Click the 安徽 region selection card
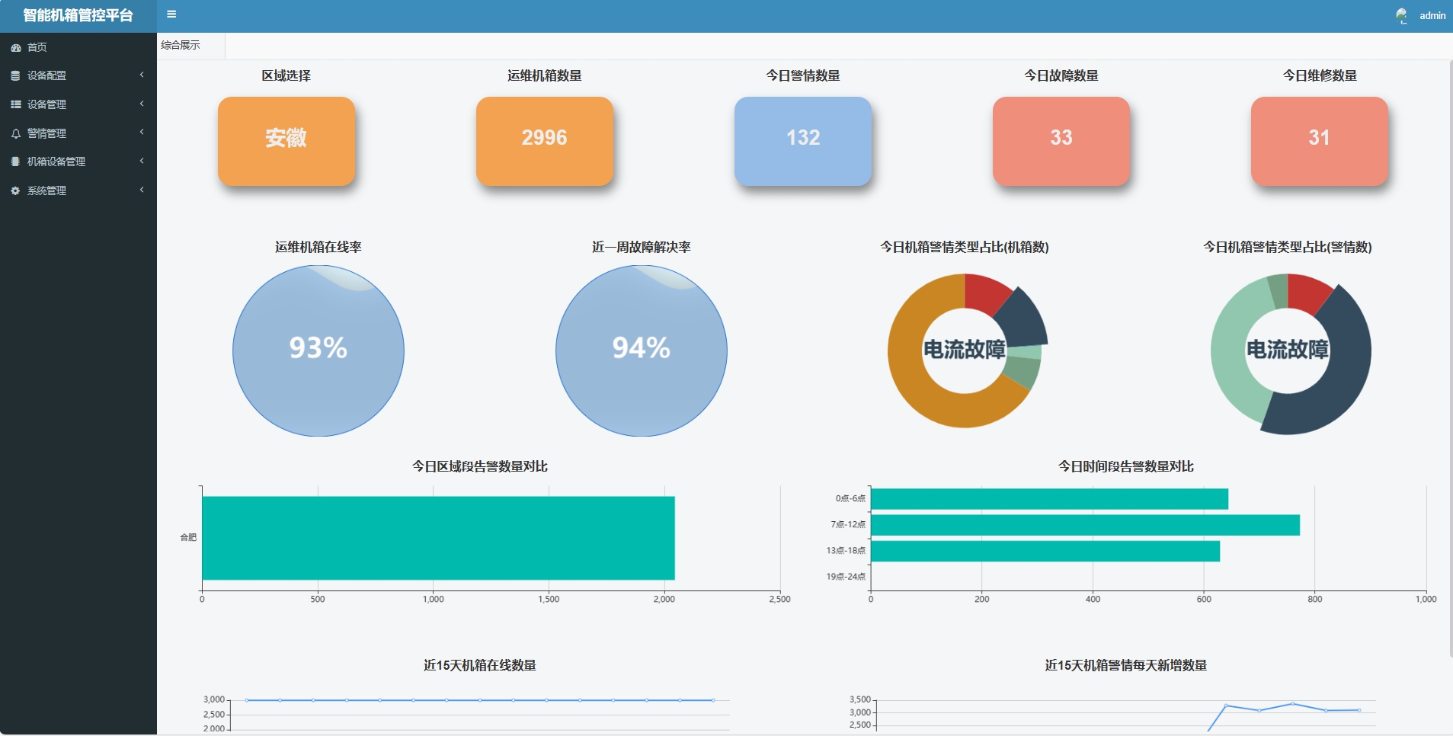This screenshot has width=1453, height=736. tap(286, 141)
